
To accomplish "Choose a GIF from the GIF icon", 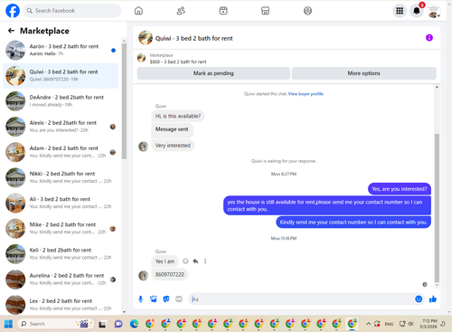I will (x=179, y=299).
